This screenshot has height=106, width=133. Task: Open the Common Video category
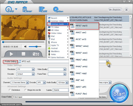(x=58, y=21)
